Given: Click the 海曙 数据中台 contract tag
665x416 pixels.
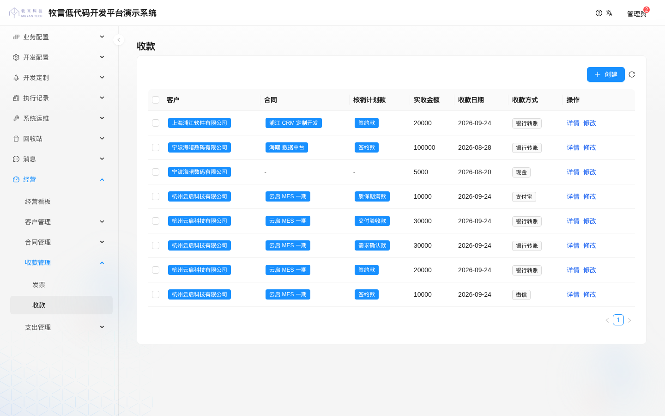Looking at the screenshot, I should [x=287, y=147].
